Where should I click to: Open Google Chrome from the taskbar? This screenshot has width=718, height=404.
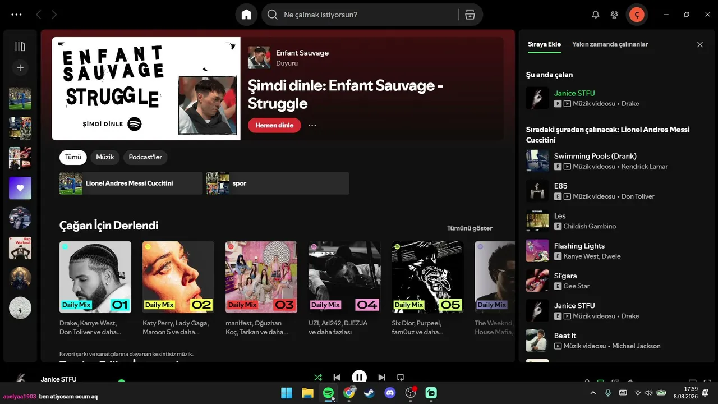tap(349, 393)
